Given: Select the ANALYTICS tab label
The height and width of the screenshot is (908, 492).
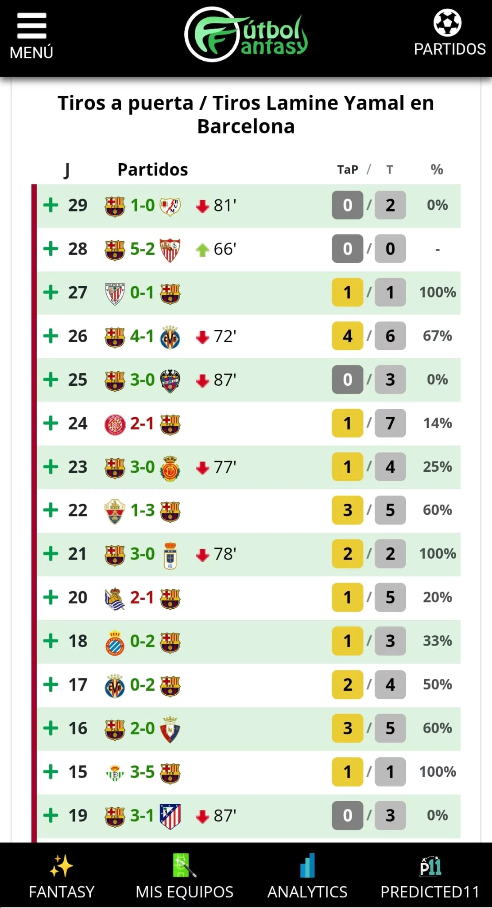Looking at the screenshot, I should tap(307, 892).
